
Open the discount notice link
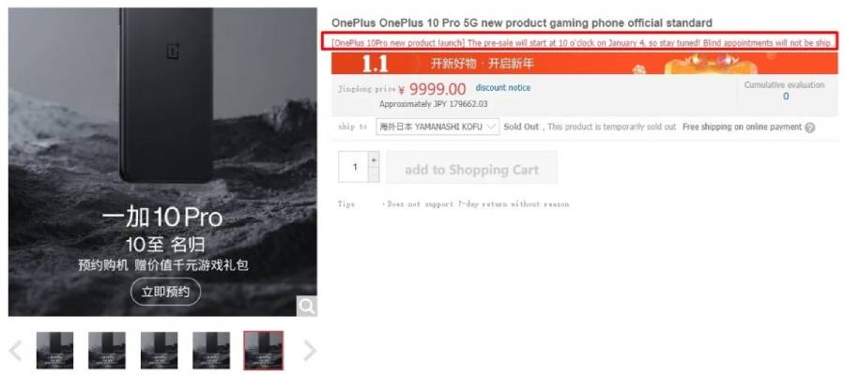coord(503,88)
